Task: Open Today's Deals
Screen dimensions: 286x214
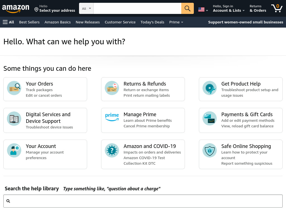Action: pyautogui.click(x=152, y=22)
